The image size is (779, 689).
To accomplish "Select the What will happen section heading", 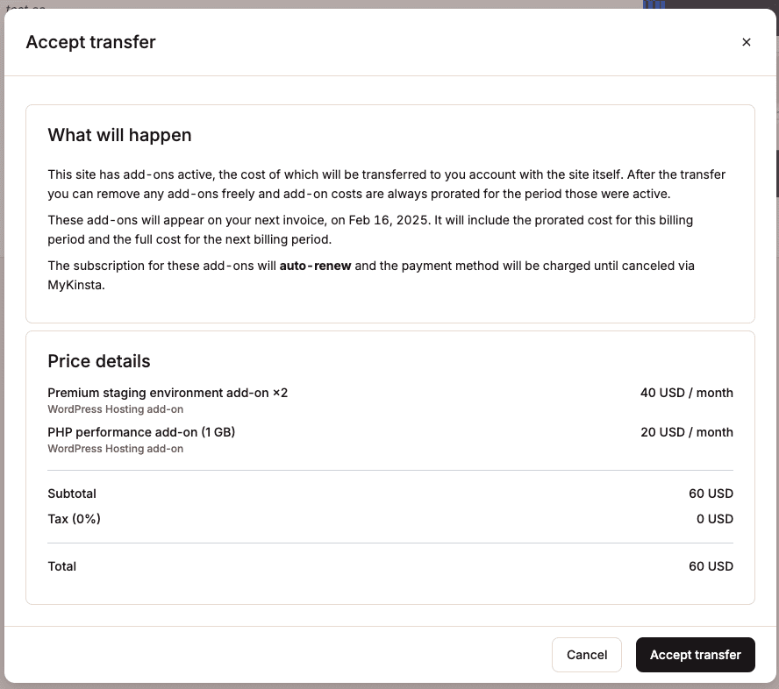I will [119, 135].
